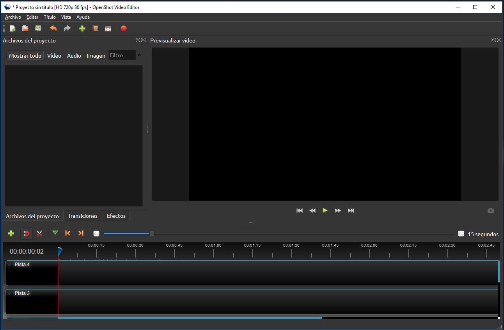The width and height of the screenshot is (504, 330).
Task: Add a new track with the timeline plus icon
Action: click(11, 233)
